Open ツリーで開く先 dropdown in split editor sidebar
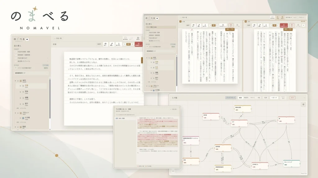 [x=161, y=27]
